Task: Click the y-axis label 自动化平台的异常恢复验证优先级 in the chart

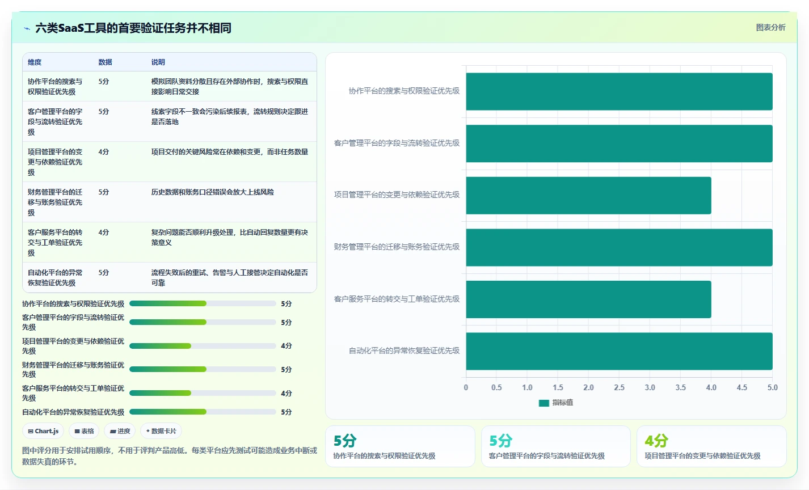Action: (404, 350)
